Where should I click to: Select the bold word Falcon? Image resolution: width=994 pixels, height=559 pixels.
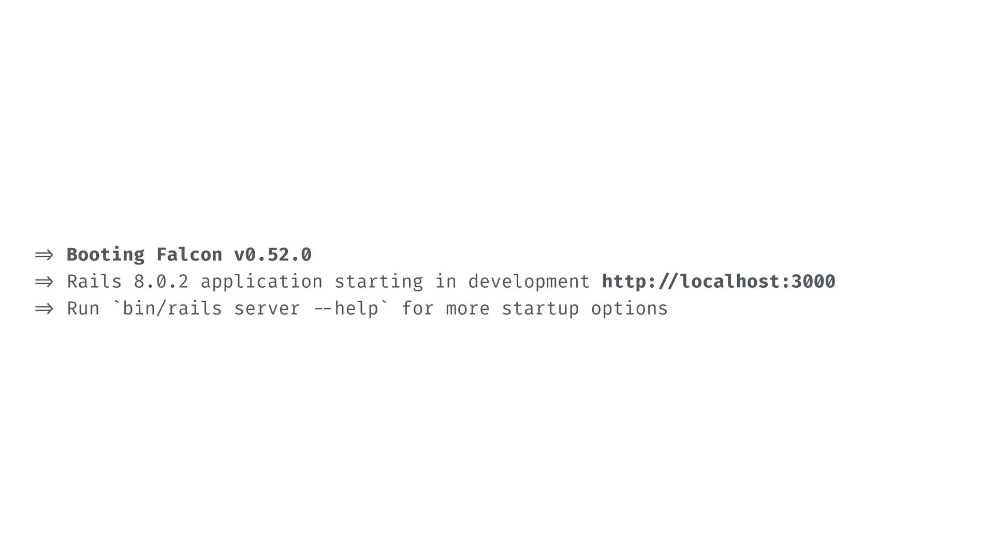pos(189,255)
